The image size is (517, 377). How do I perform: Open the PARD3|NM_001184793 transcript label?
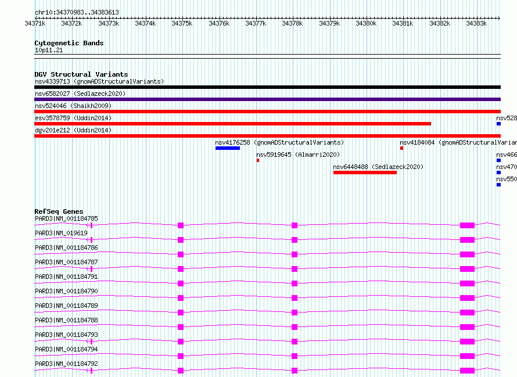click(66, 335)
